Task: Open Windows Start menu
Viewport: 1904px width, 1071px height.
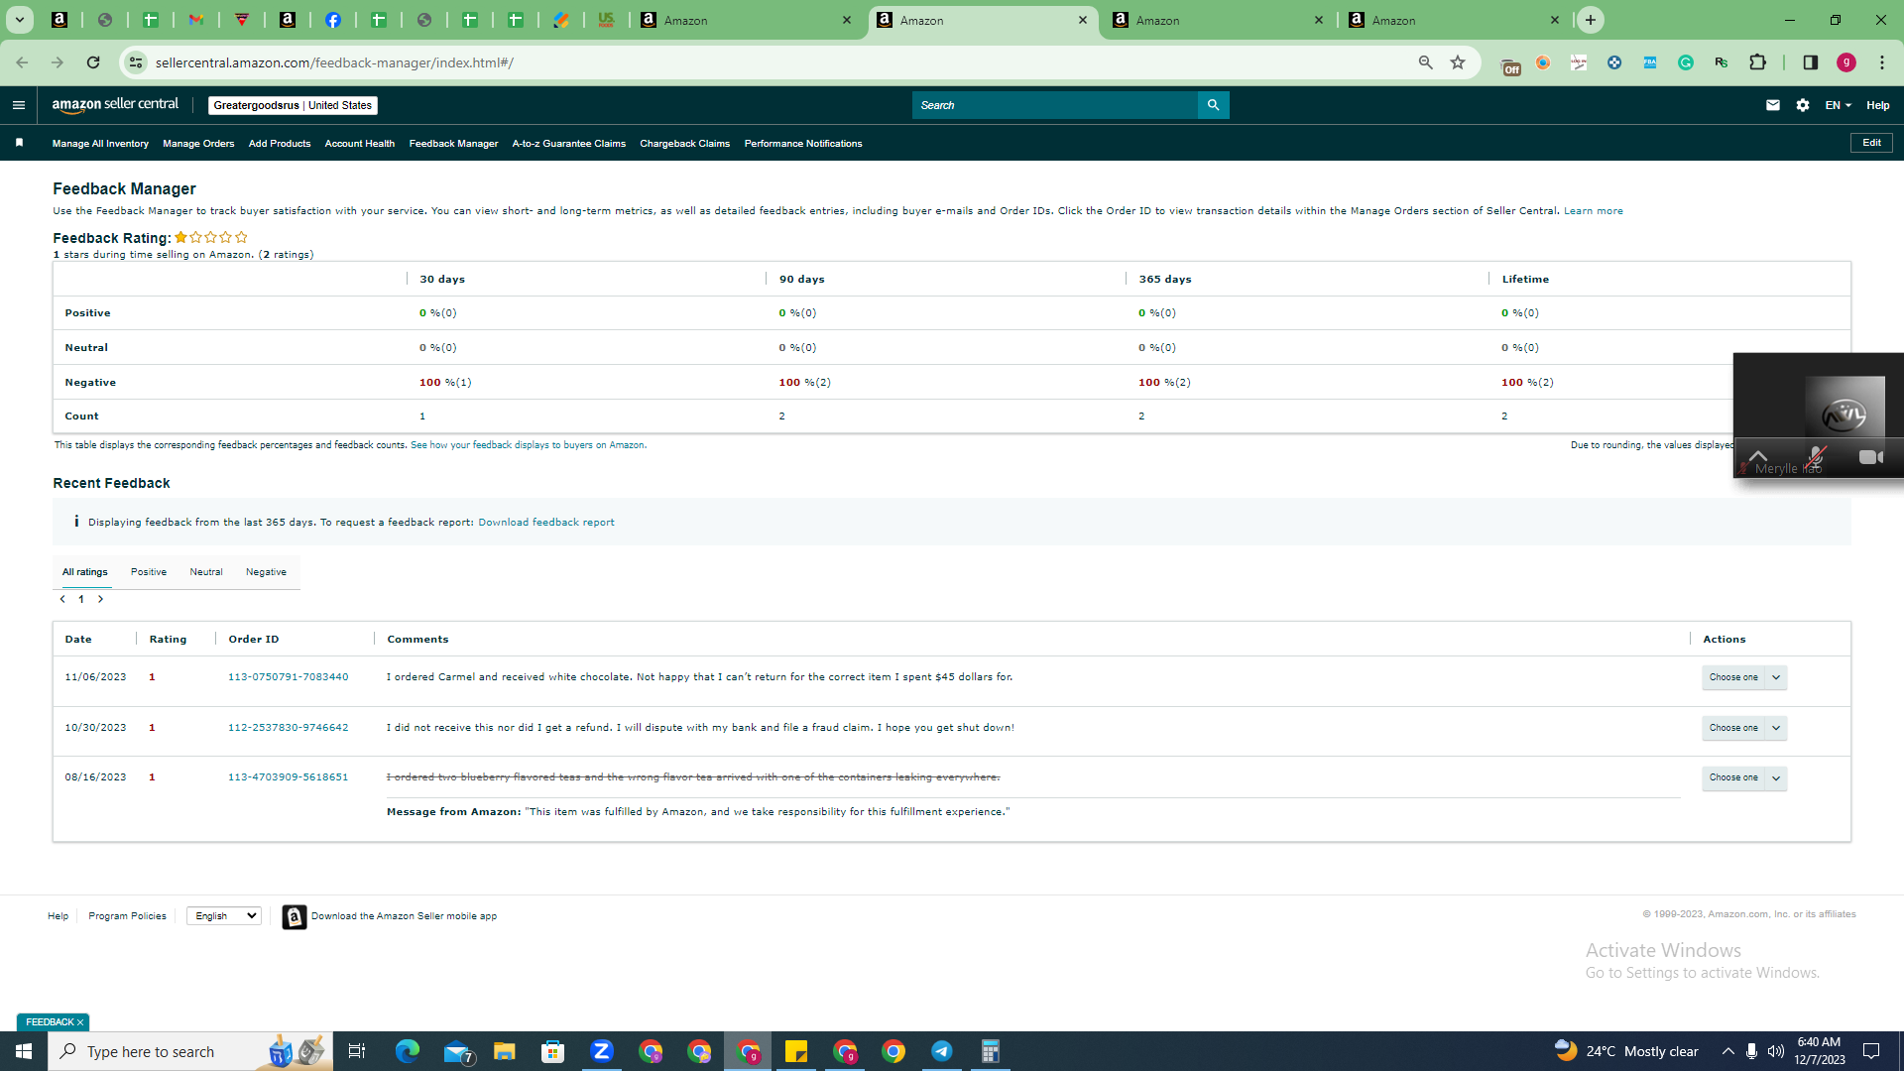Action: pos(24,1051)
